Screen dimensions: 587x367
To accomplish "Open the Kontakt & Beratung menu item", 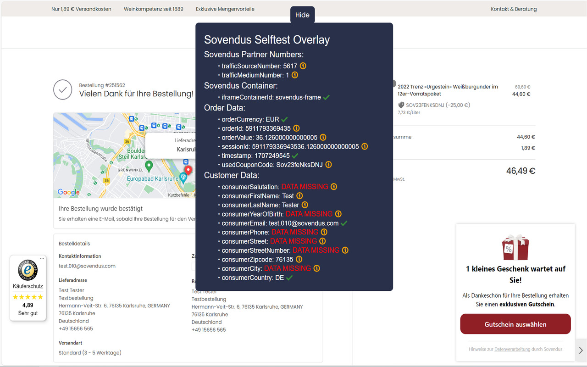I will [x=513, y=9].
